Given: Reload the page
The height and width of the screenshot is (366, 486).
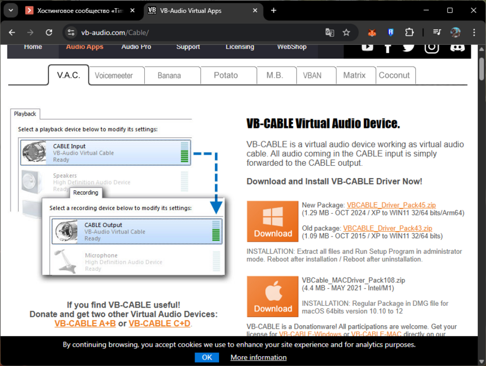Looking at the screenshot, I should (x=49, y=33).
